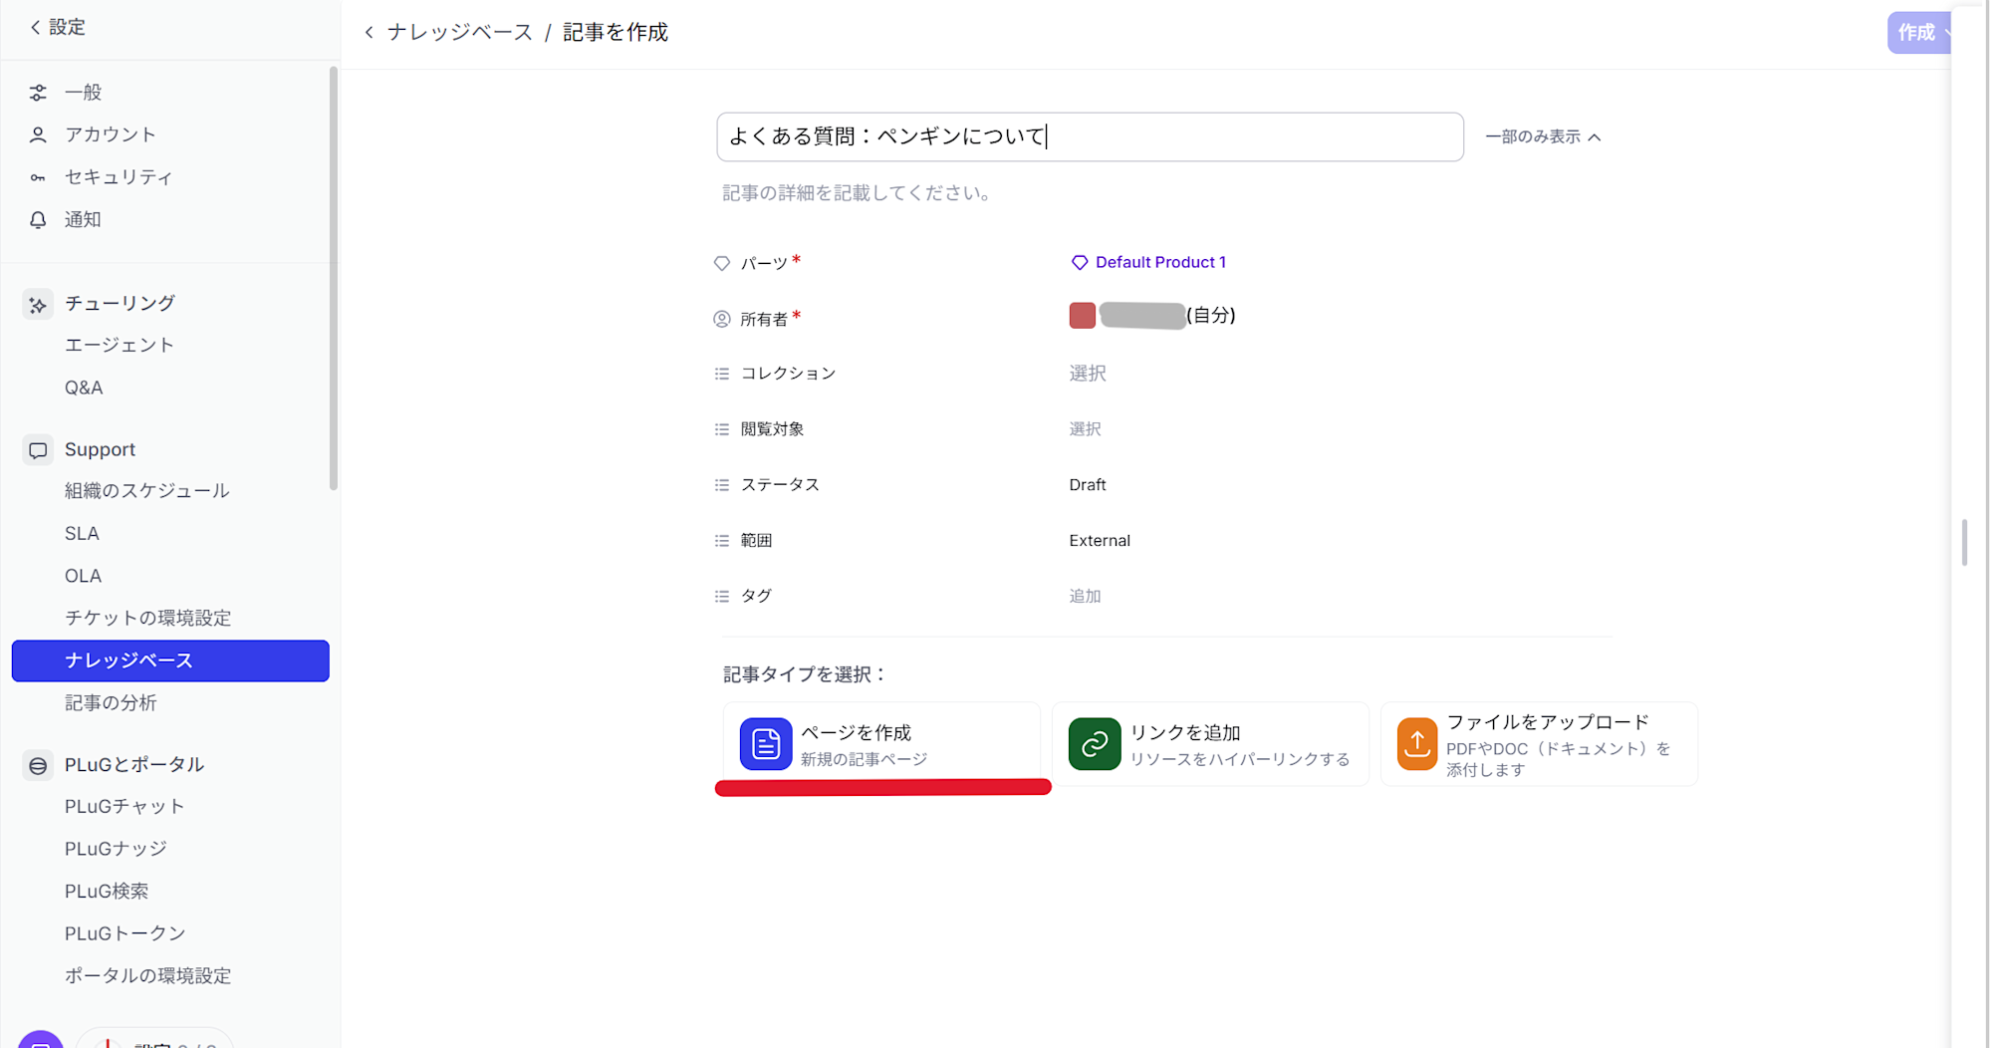Change the ステータス value Draft
The width and height of the screenshot is (1992, 1048).
click(1088, 485)
